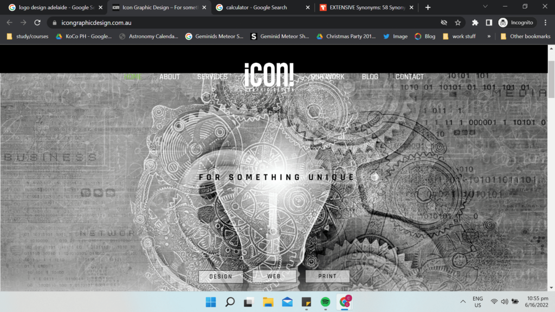Click the Chrome taskbar icon

[345, 302]
